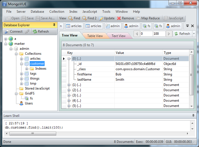Image resolution: width=199 pixels, height=147 pixels.
Task: Open the Server menu
Action: tap(21, 12)
